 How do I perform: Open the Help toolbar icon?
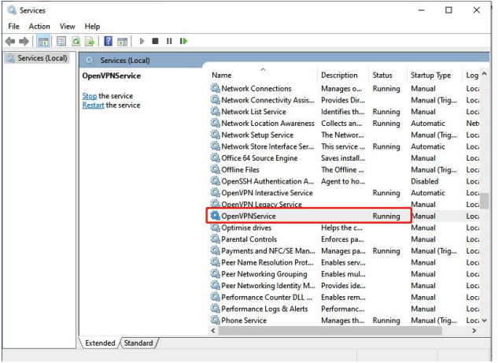click(108, 41)
